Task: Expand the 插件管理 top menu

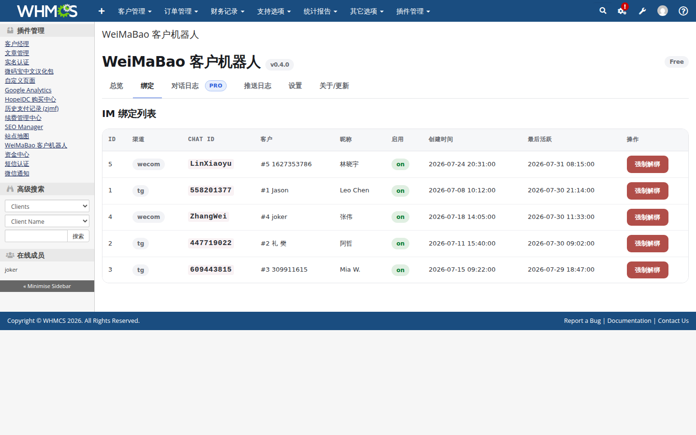Action: point(413,11)
